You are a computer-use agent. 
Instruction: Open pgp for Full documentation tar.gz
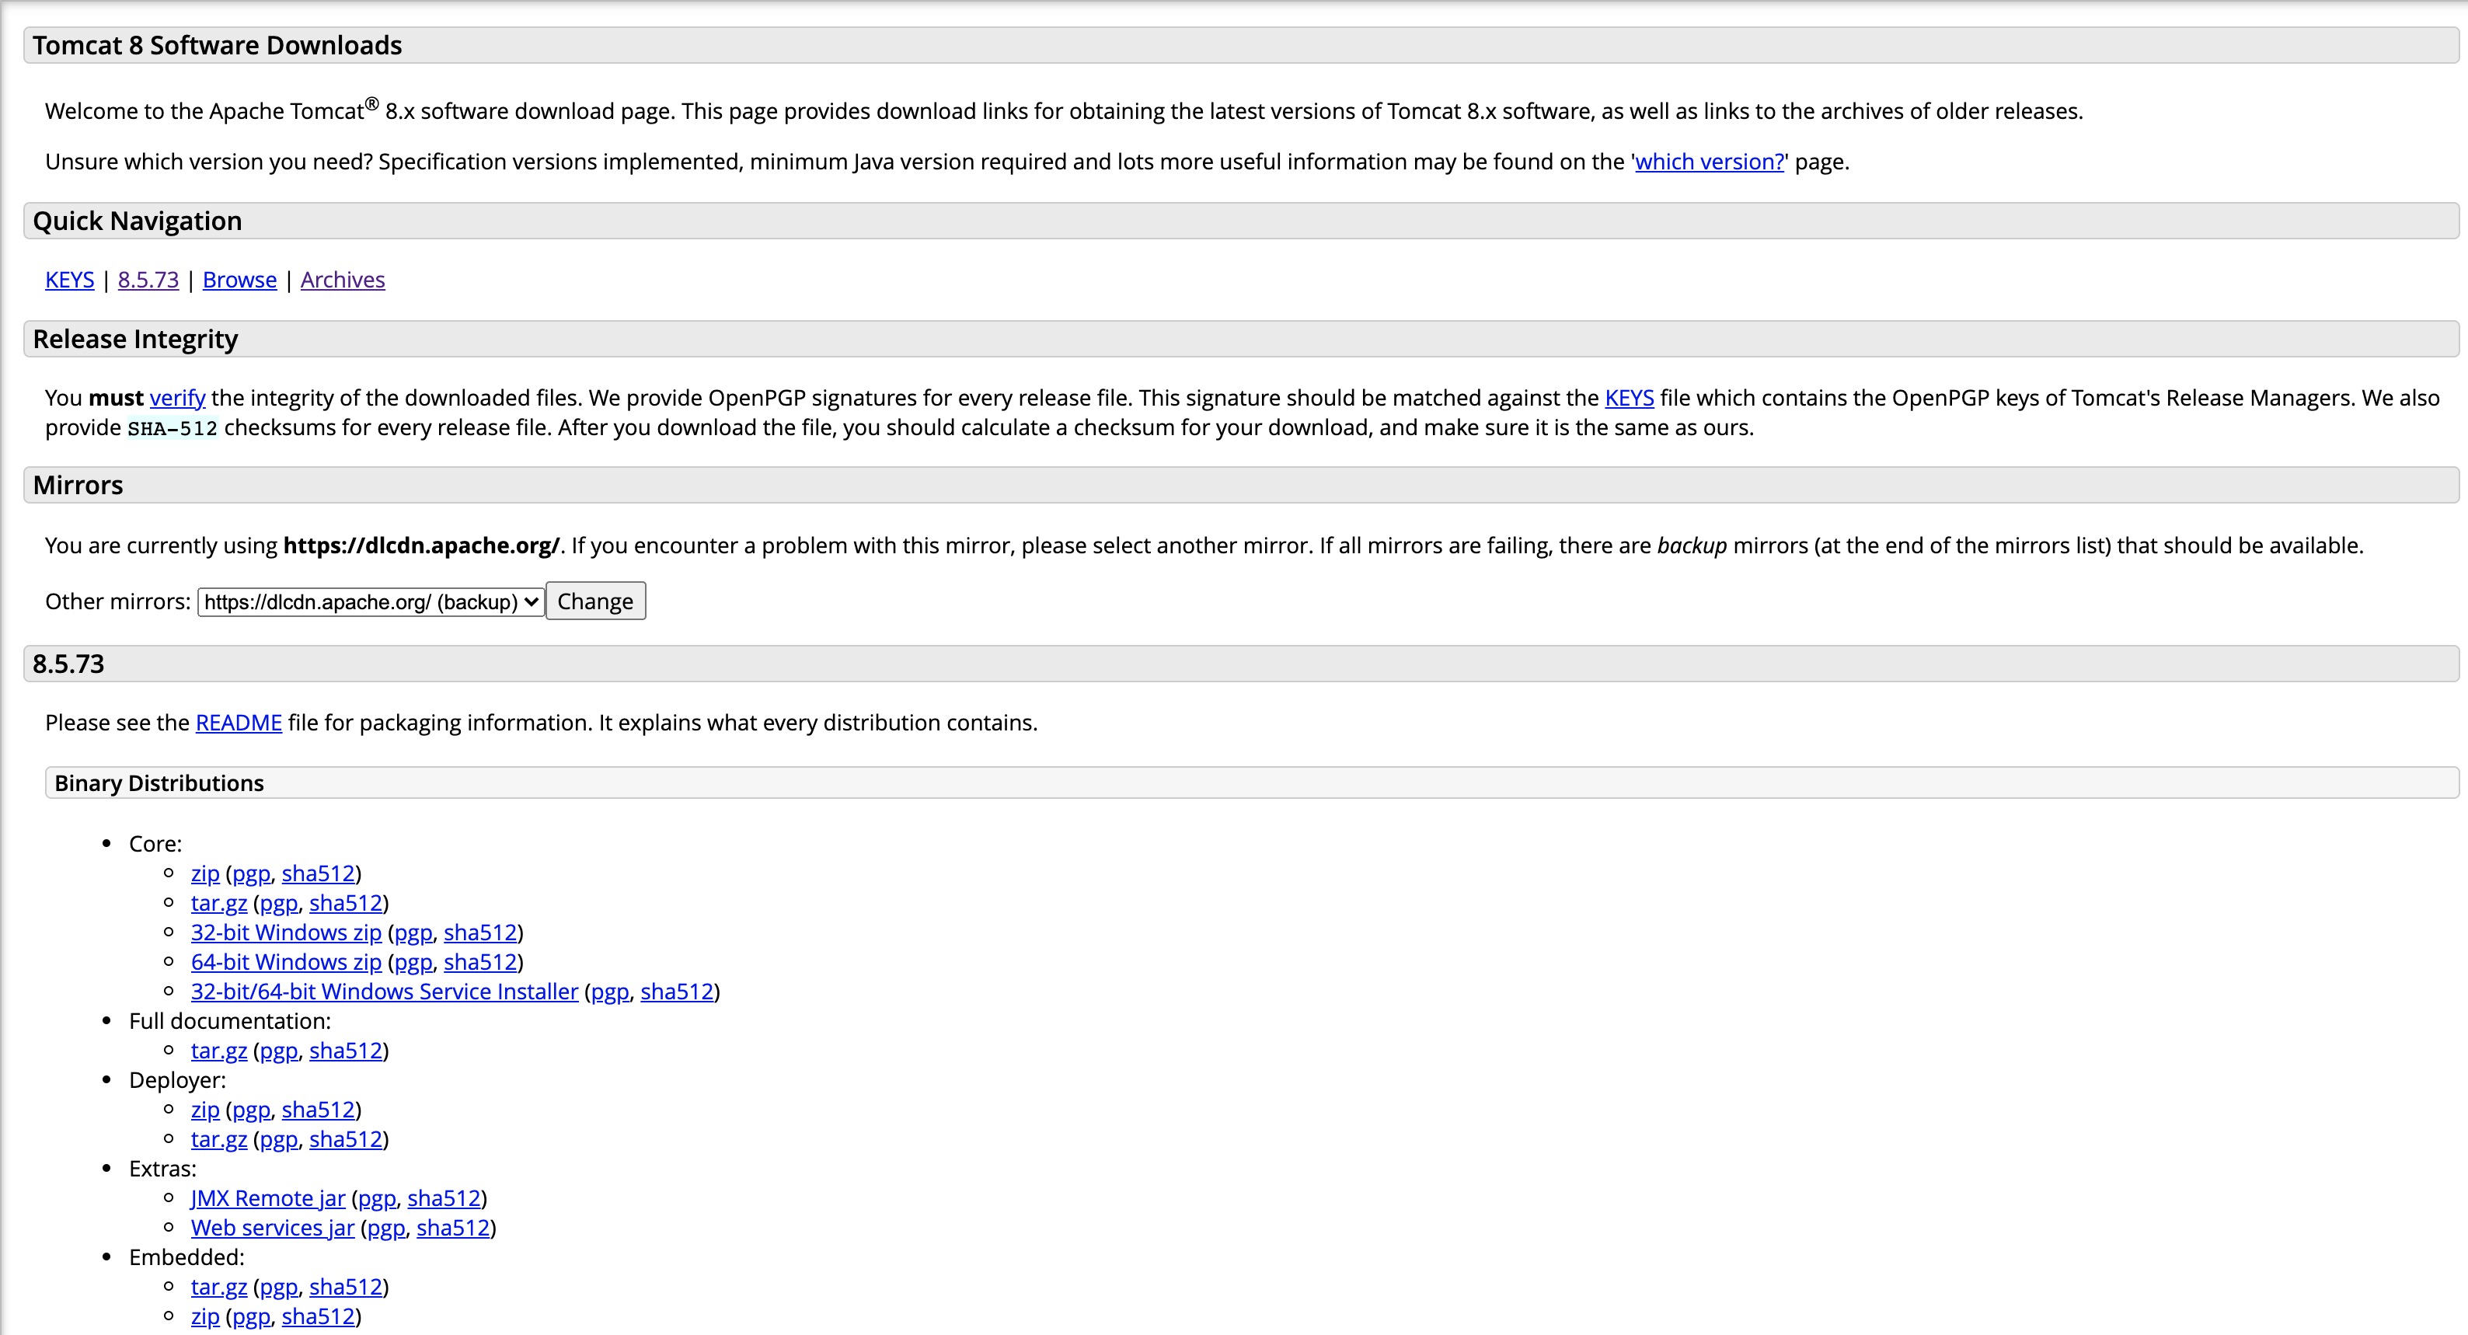279,1051
